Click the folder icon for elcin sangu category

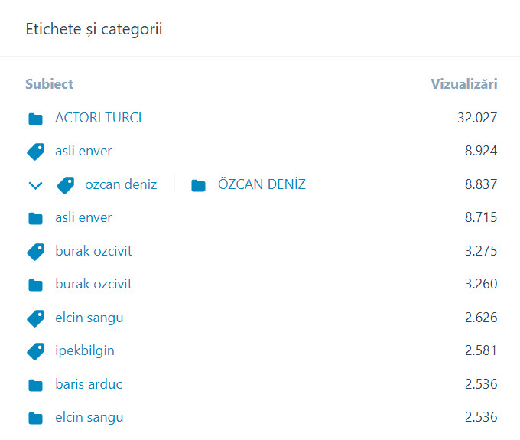[35, 418]
